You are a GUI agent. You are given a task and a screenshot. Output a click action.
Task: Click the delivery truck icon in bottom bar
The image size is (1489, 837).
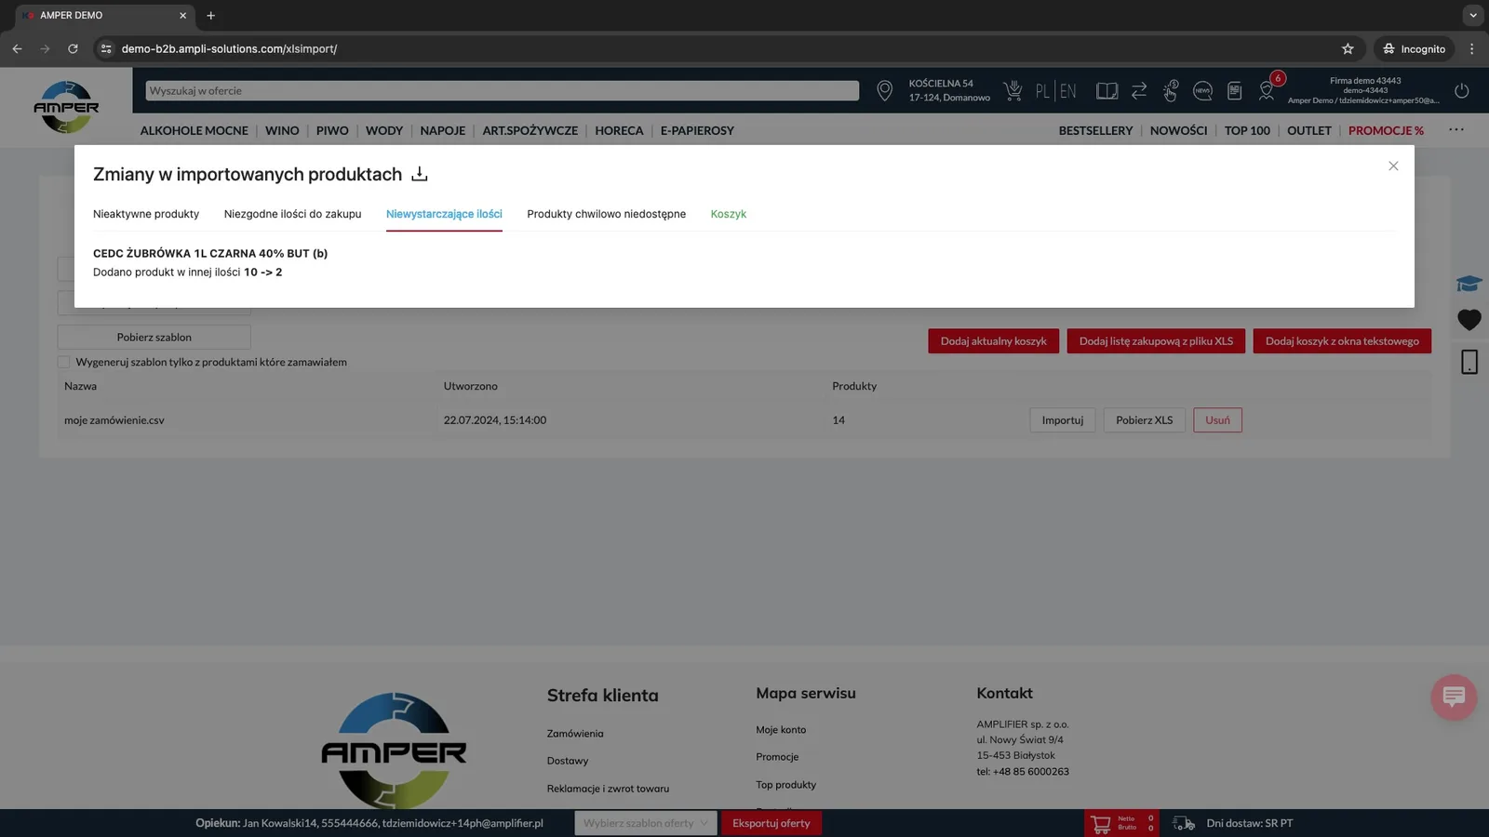[1184, 823]
